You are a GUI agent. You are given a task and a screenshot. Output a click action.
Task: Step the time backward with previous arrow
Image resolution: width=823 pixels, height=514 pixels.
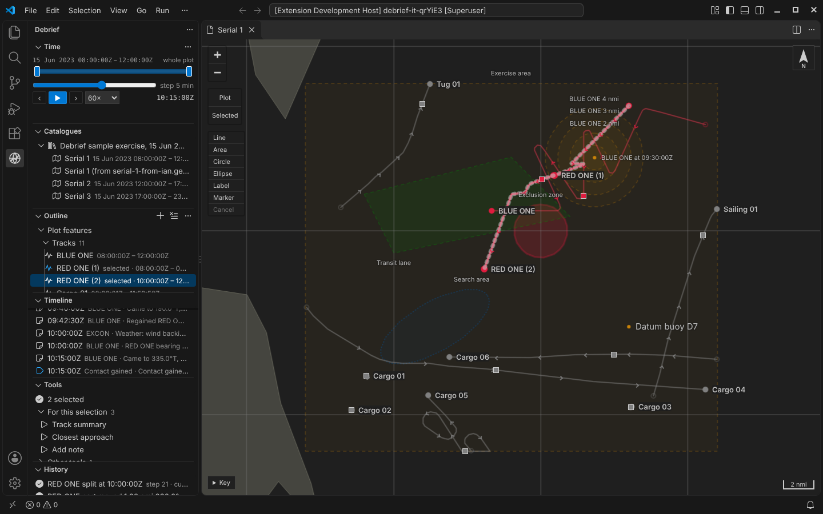[x=39, y=98]
